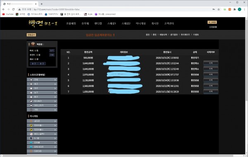Click the 아이스하키 puck icon
The width and height of the screenshot is (248, 157).
(x=31, y=105)
